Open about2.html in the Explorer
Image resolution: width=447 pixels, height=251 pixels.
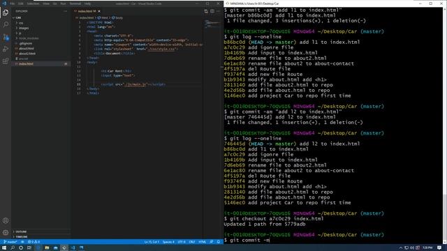[27, 54]
